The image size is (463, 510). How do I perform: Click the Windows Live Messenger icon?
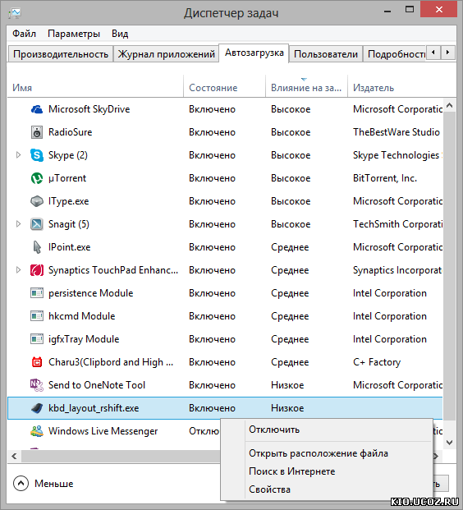37,431
